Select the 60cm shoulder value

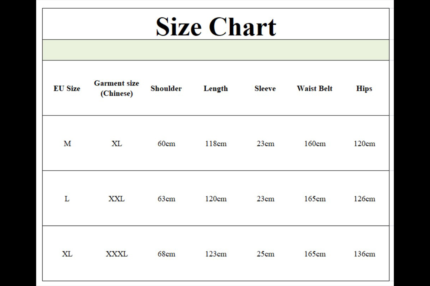[166, 144]
